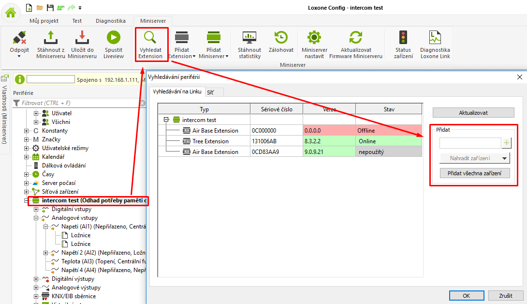Click Stáhnout z Miniserveru upload icon
527x304 pixels.
click(x=51, y=38)
